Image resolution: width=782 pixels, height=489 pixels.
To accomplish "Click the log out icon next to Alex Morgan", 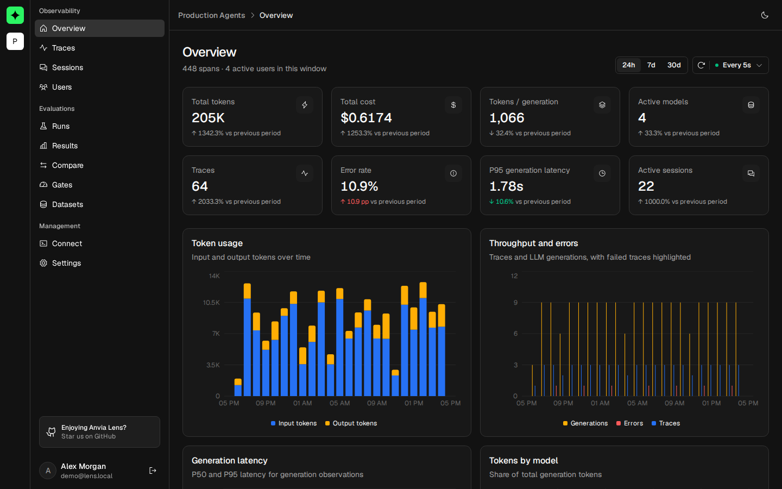I will [x=153, y=471].
